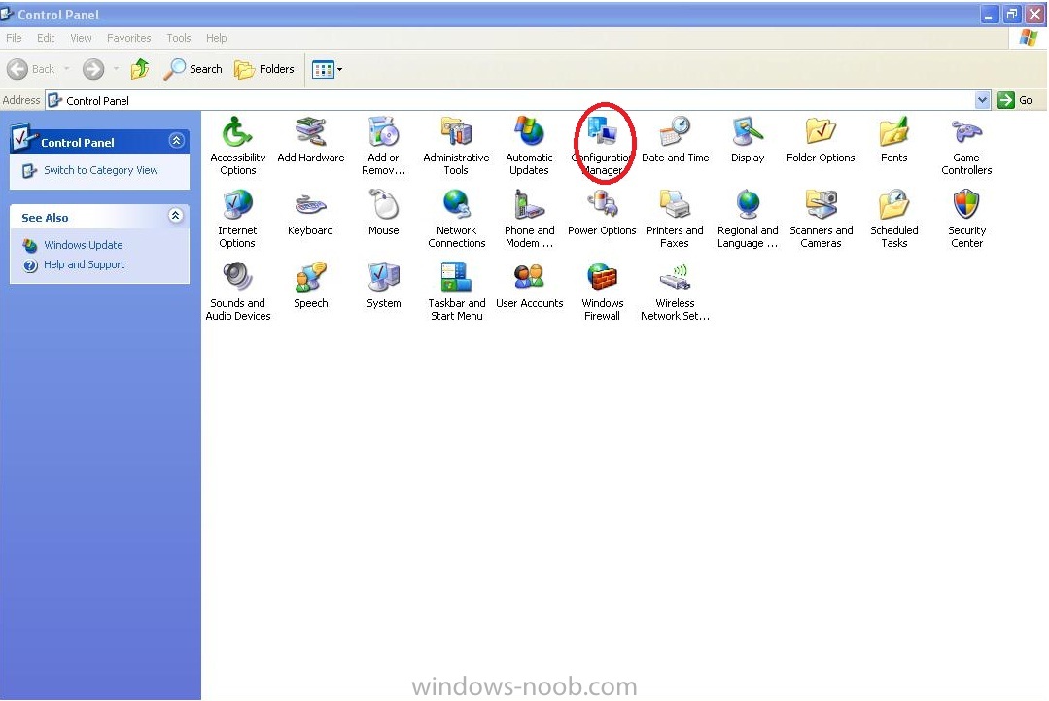Open Mouse settings icon
Viewport: 1049px width, 701px height.
point(383,212)
